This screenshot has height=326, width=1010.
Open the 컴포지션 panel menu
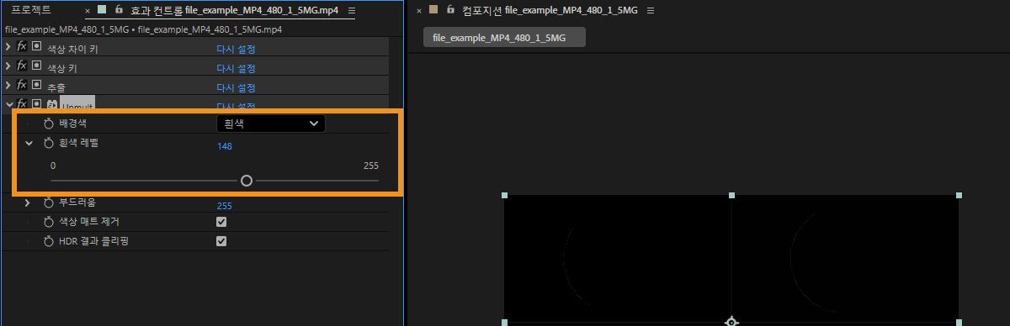650,11
